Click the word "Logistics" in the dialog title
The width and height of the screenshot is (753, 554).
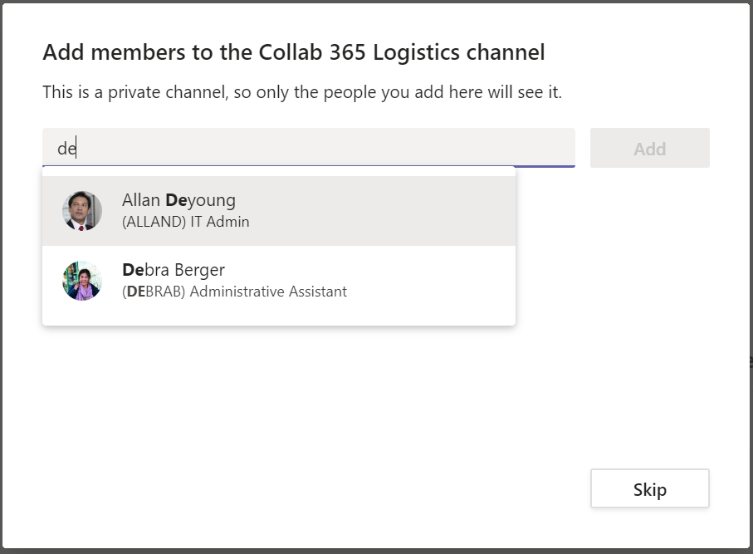click(x=417, y=53)
